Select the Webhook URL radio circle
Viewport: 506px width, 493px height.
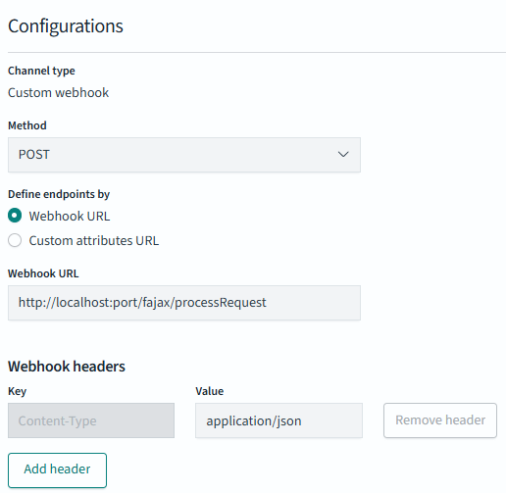click(15, 216)
